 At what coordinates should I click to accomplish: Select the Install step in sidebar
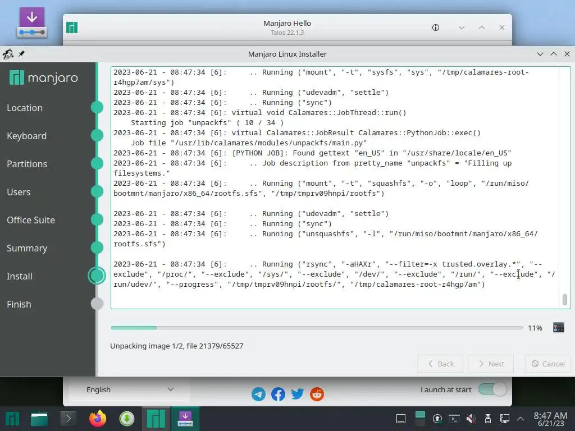20,276
